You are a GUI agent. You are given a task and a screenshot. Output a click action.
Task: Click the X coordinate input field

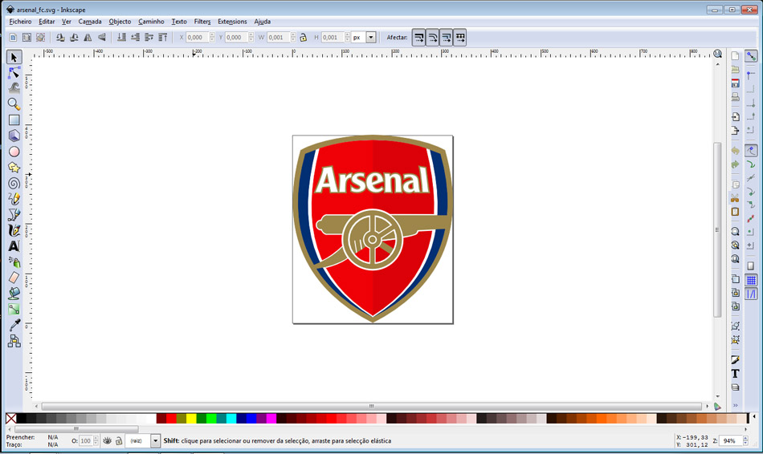pyautogui.click(x=197, y=38)
